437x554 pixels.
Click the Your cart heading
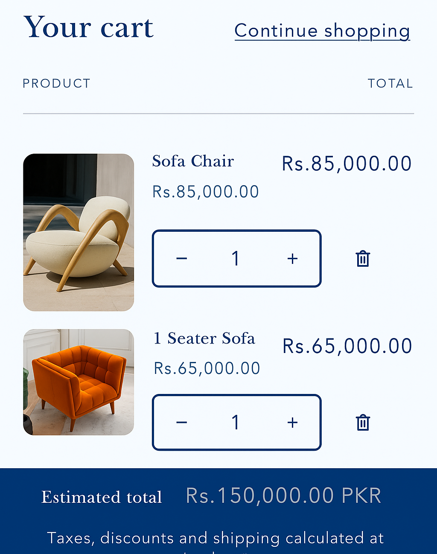(88, 28)
